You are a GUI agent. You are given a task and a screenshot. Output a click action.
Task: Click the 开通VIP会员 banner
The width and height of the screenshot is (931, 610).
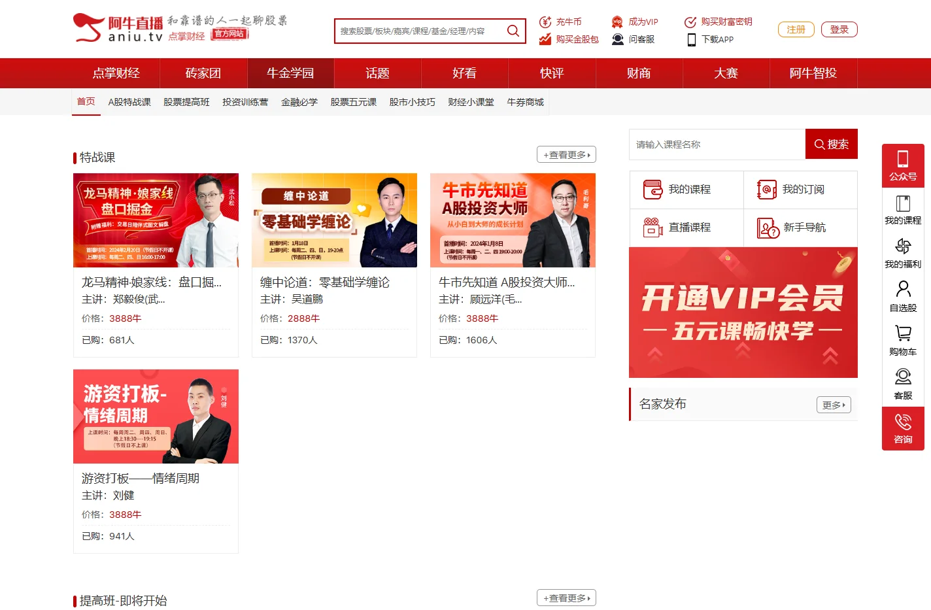(743, 313)
